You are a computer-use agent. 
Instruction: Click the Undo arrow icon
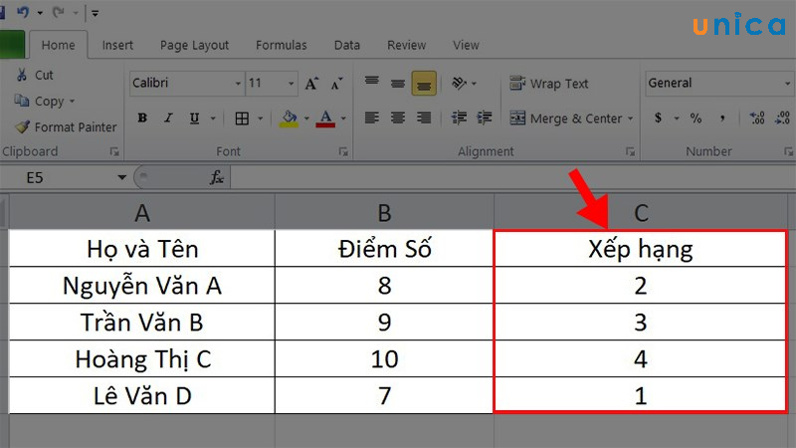tap(23, 12)
